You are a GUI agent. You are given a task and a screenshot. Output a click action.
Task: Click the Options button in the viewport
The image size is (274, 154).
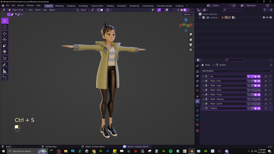[x=187, y=14]
